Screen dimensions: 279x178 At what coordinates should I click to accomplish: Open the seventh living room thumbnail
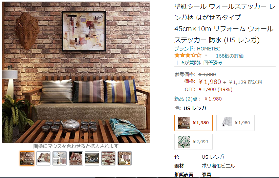point(125,158)
